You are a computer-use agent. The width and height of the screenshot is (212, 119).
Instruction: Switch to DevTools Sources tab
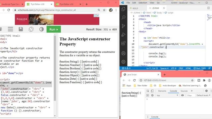pos(184,91)
